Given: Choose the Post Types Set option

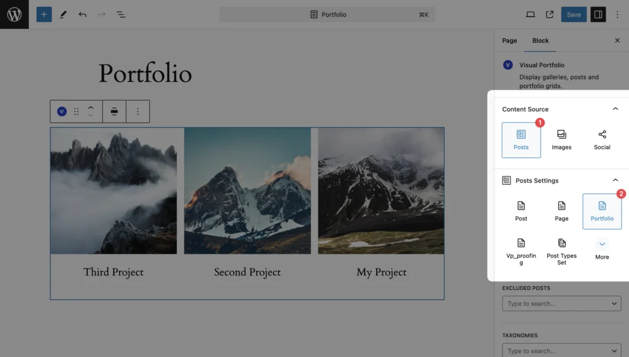Looking at the screenshot, I should [561, 251].
